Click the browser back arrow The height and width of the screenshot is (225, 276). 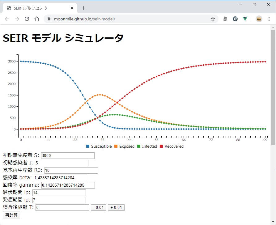point(7,19)
